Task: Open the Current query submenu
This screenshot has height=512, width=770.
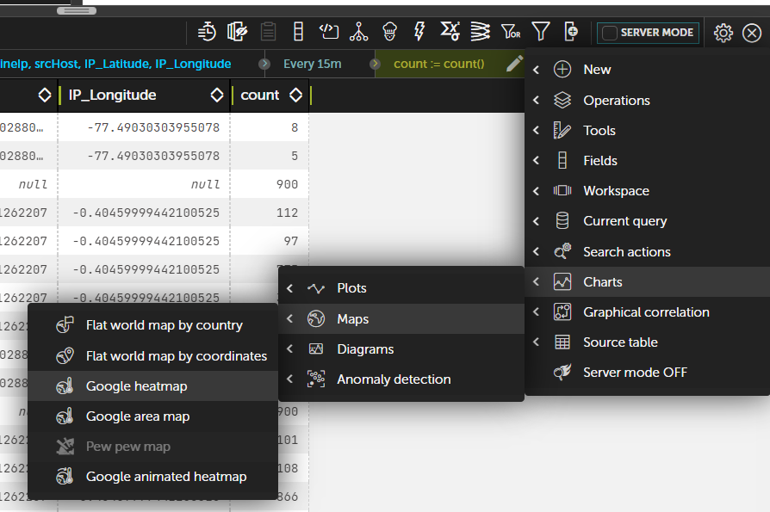Action: click(647, 221)
